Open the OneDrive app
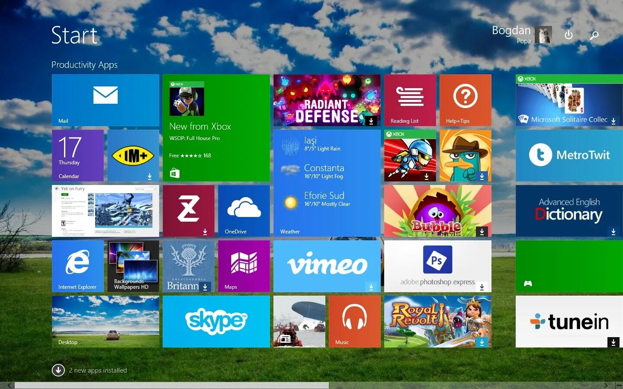The image size is (623, 389). 244,211
